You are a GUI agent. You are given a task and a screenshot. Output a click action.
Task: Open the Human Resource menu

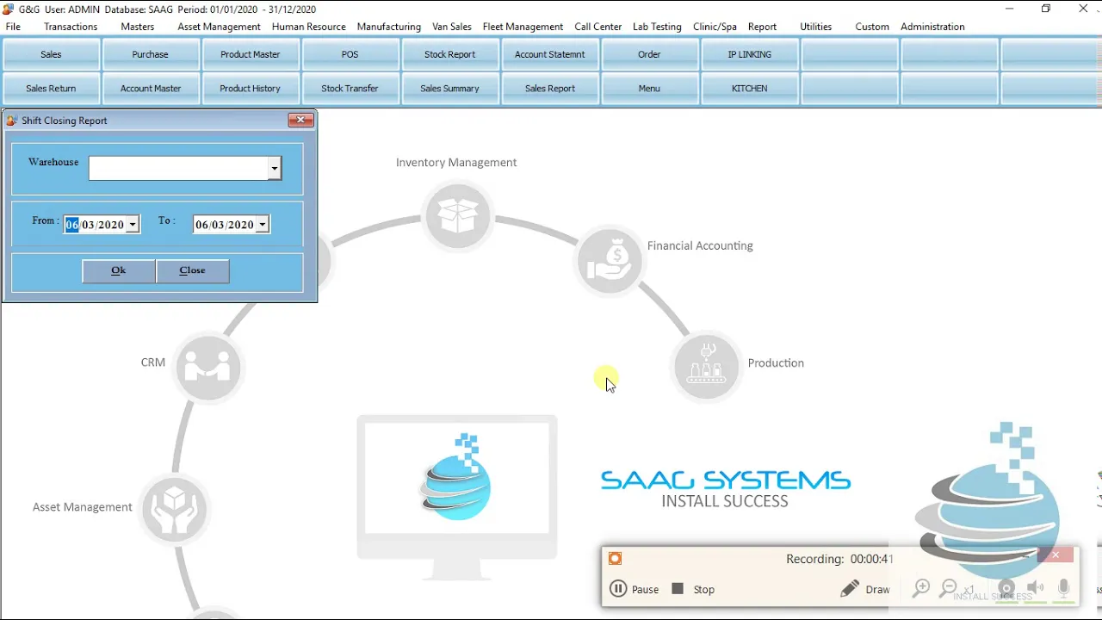point(308,27)
